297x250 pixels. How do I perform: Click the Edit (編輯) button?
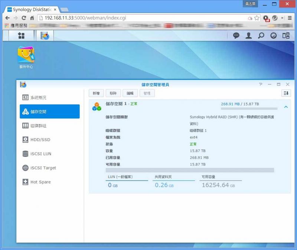[130, 93]
